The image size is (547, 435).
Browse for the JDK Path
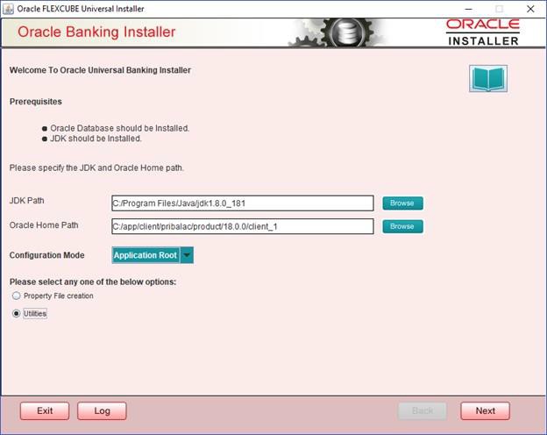point(402,203)
